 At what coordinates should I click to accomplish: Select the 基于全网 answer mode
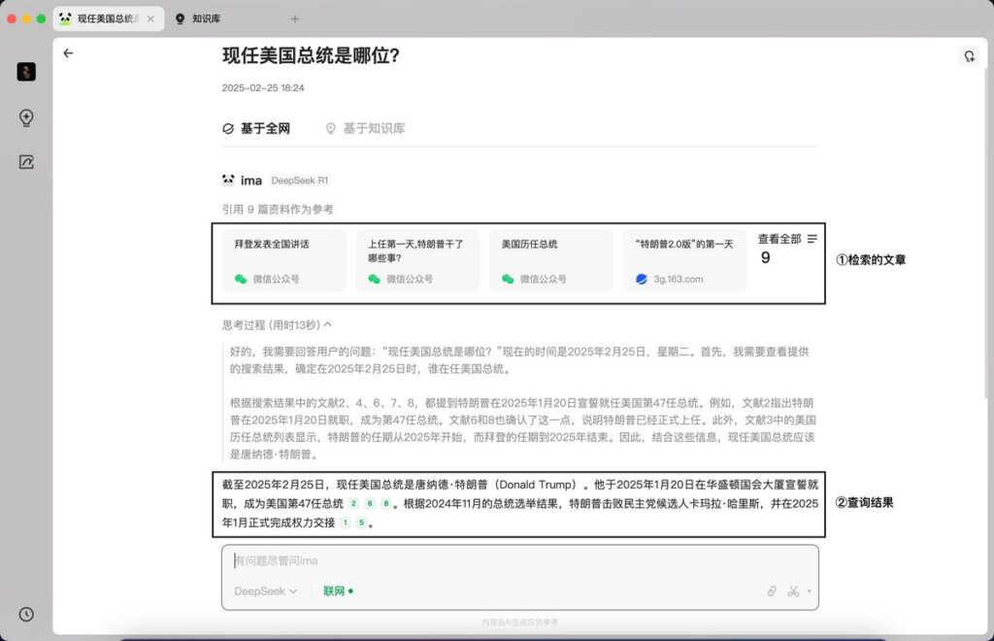(256, 128)
